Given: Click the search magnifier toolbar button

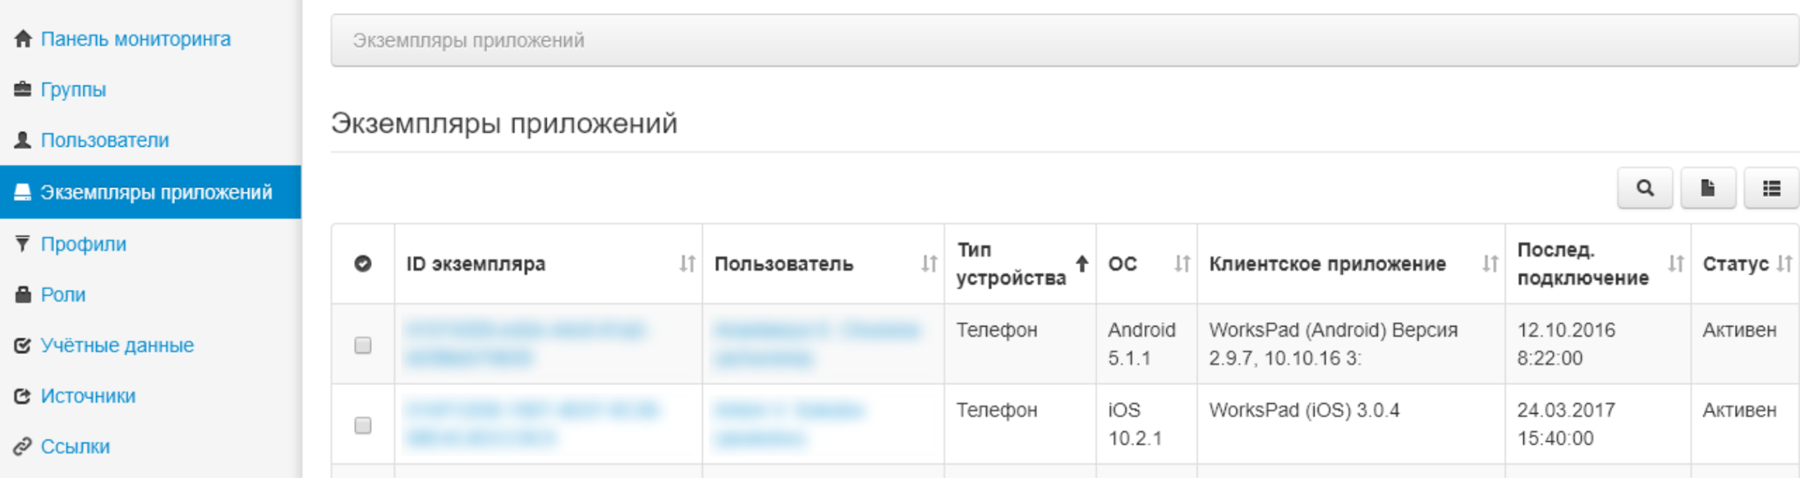Looking at the screenshot, I should click(x=1644, y=188).
